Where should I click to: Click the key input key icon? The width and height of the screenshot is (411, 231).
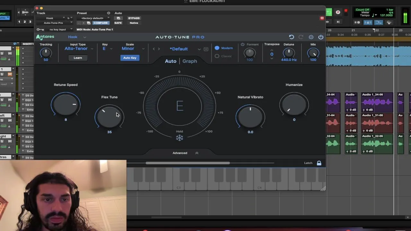(x=40, y=30)
